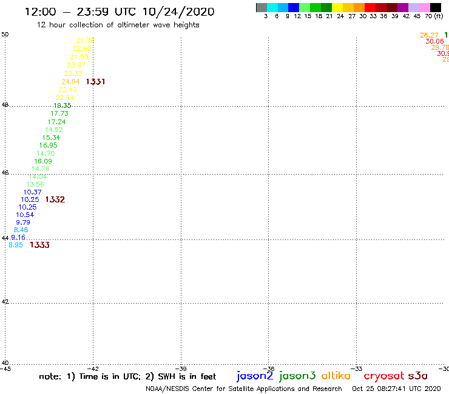Click the wave height value 22.43

coord(68,90)
